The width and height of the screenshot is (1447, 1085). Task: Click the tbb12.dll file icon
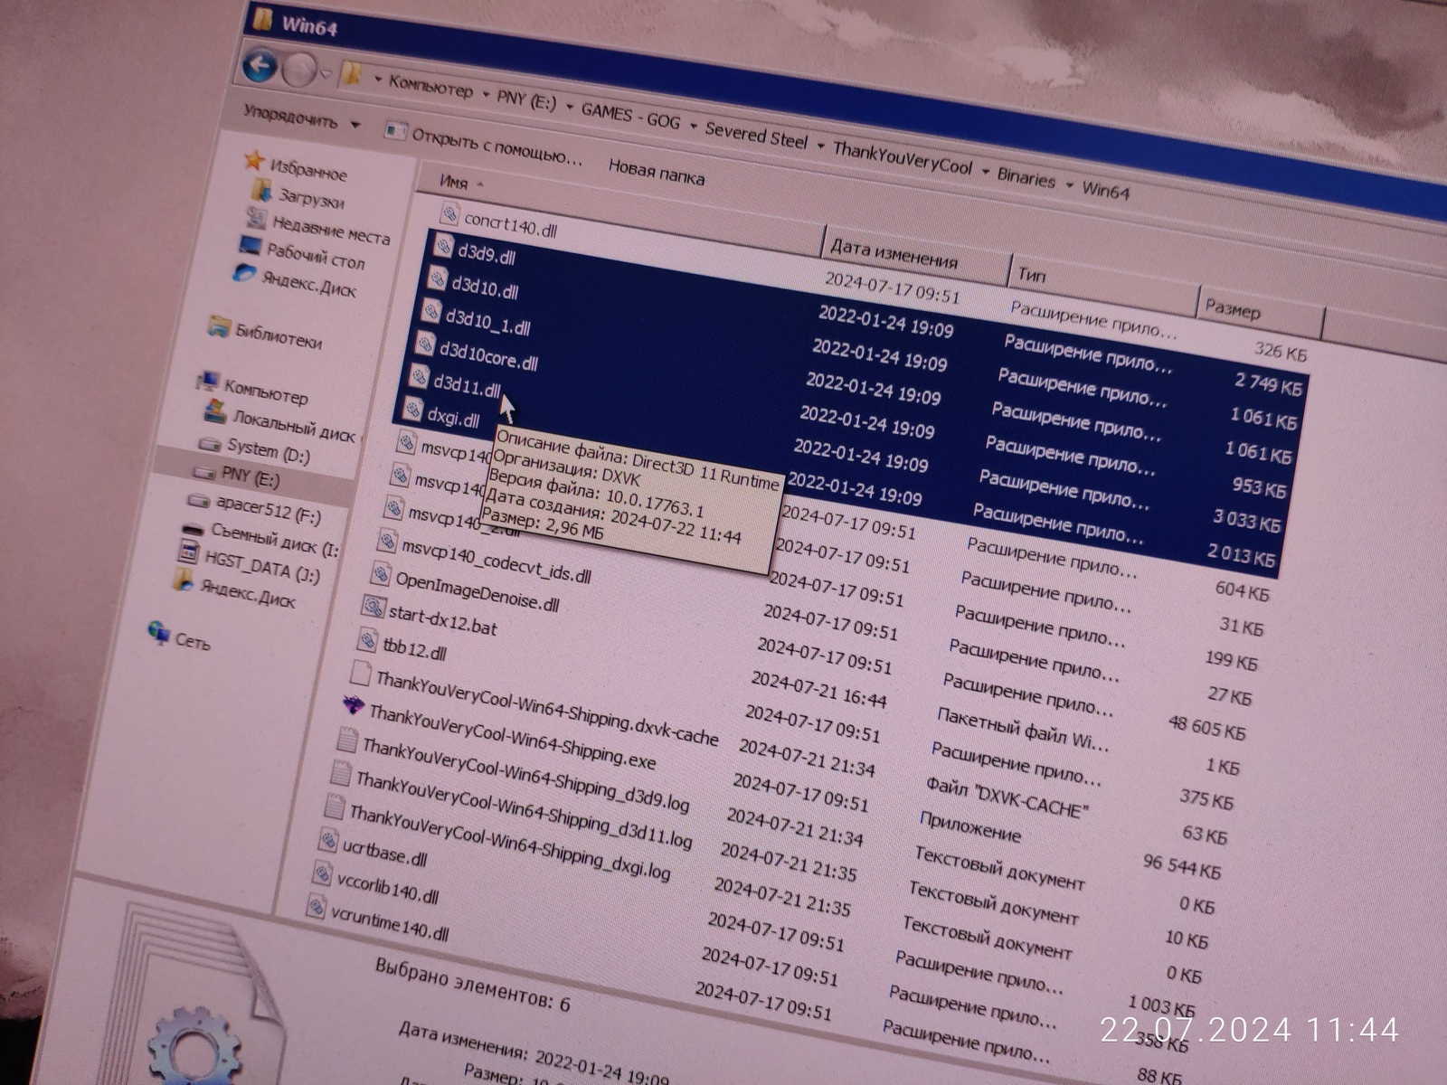tap(367, 640)
